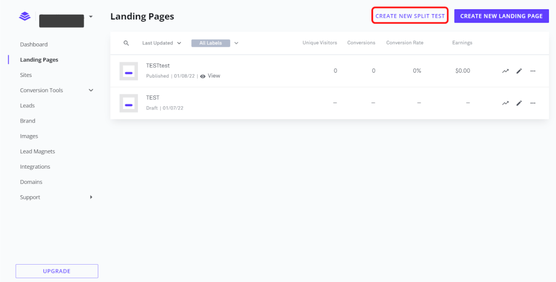Click the search magnifier icon
The image size is (556, 282).
tap(127, 43)
